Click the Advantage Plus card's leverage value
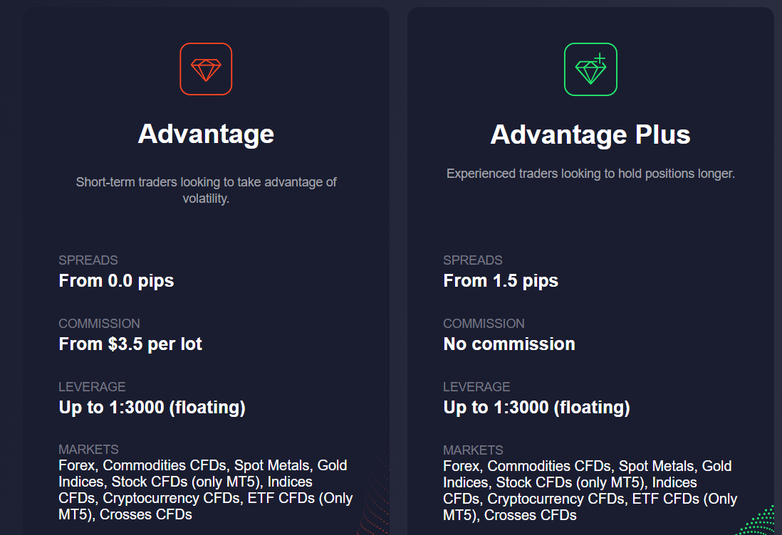The width and height of the screenshot is (782, 535). 536,408
